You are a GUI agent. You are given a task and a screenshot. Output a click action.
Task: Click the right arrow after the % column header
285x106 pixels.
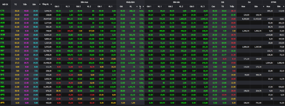coord(143,7)
